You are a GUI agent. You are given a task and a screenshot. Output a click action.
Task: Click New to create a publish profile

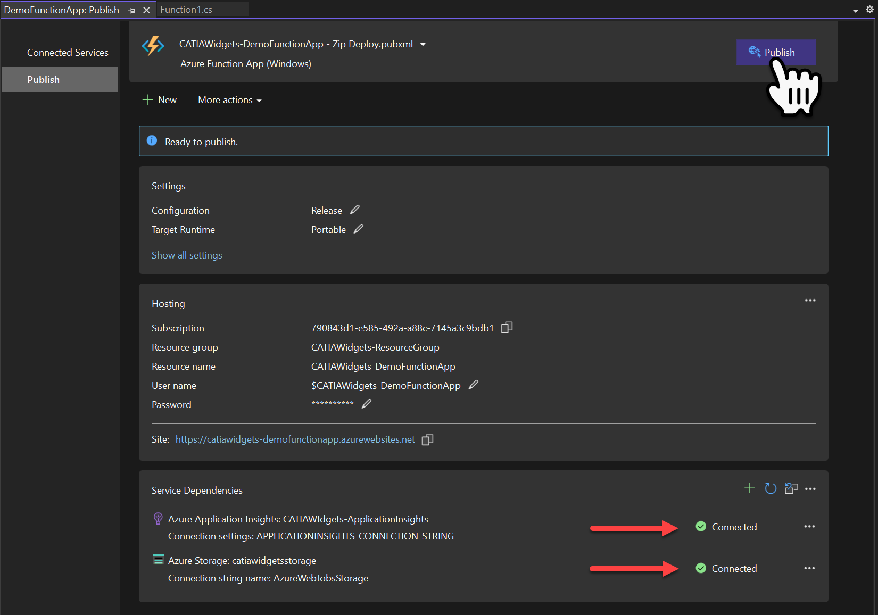click(160, 100)
